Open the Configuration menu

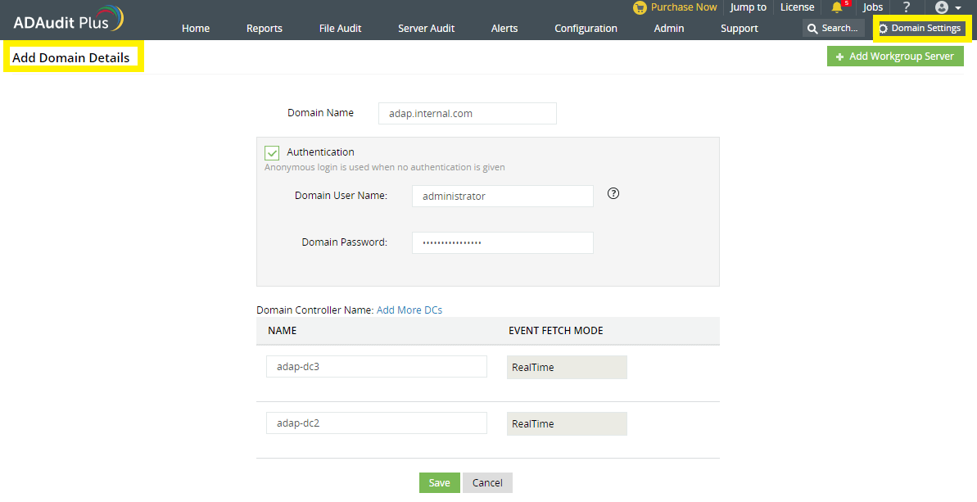click(x=586, y=28)
